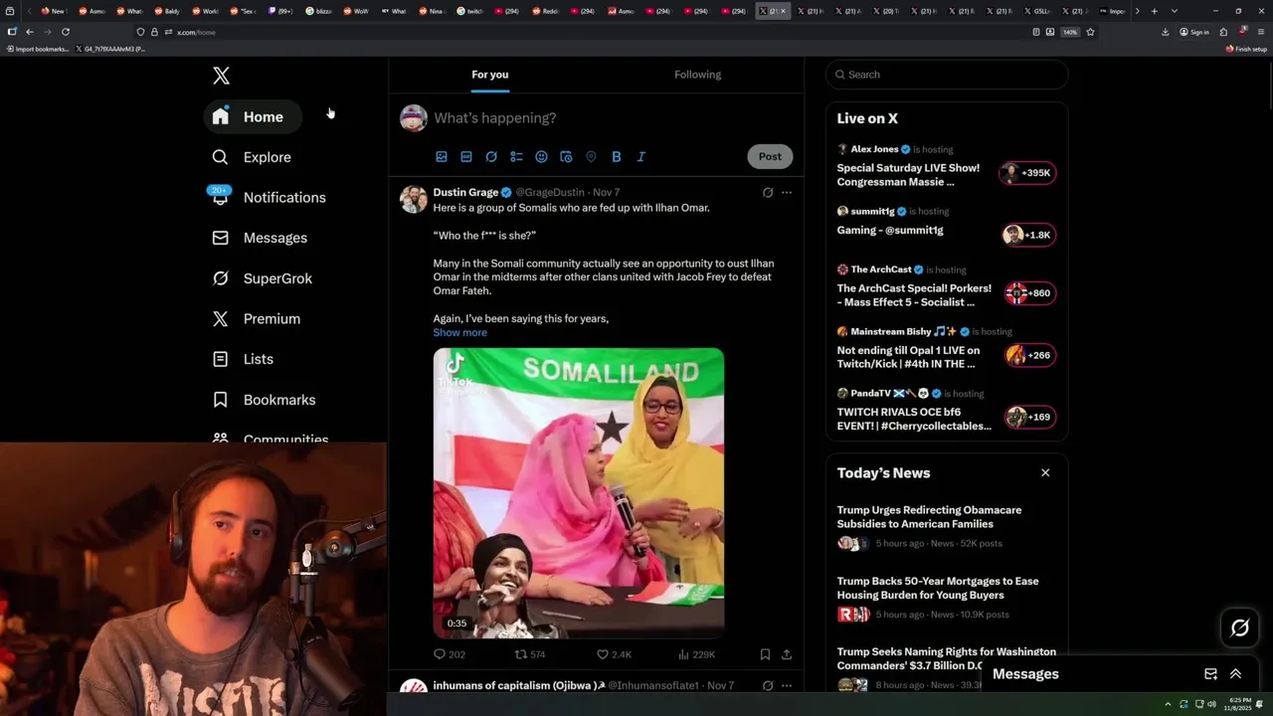
Task: Play the Somaliland video in the post
Action: click(579, 492)
